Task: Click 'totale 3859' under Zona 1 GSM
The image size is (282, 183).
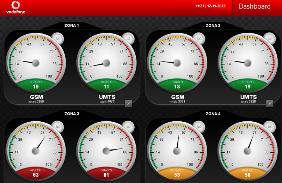Action: click(x=36, y=102)
